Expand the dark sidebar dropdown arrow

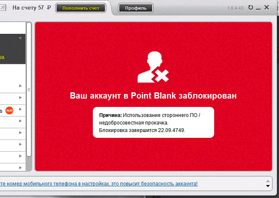pos(20,38)
